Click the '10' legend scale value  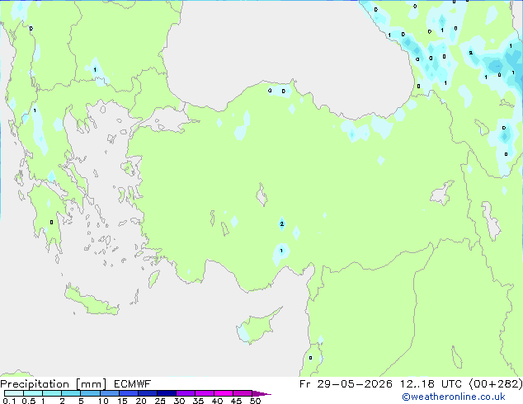[x=103, y=401]
